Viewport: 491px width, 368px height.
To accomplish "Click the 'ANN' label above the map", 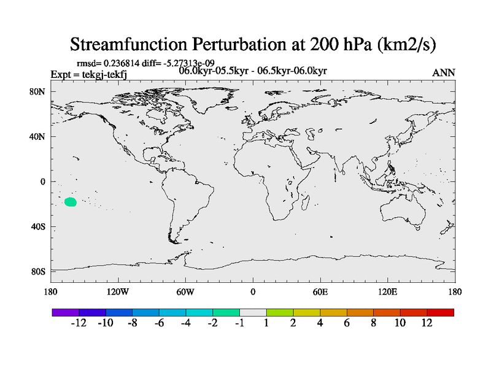I will 444,73.
